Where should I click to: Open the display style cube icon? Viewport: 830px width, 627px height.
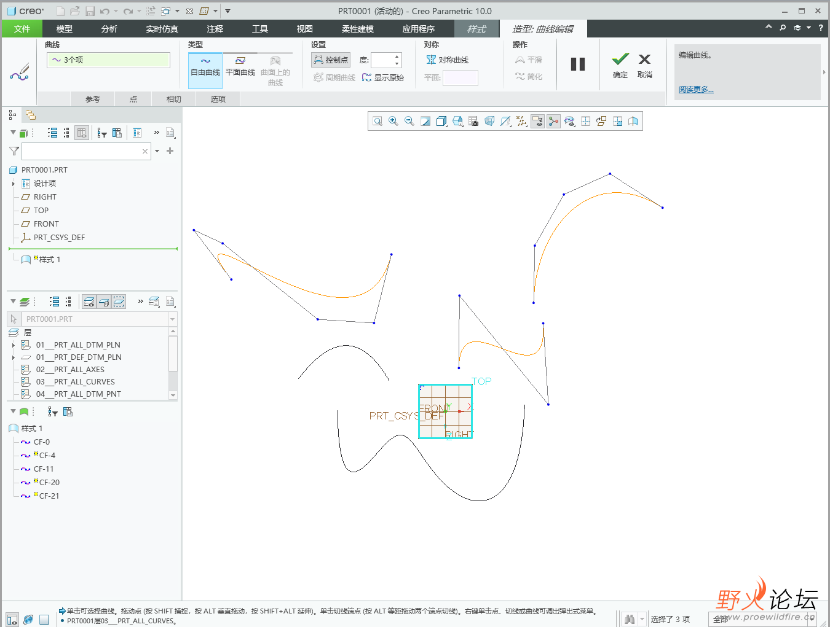(441, 122)
